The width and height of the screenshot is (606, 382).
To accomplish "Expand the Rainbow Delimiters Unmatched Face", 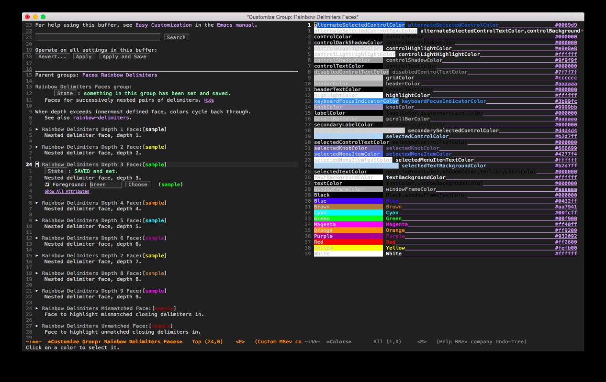I will [x=37, y=326].
